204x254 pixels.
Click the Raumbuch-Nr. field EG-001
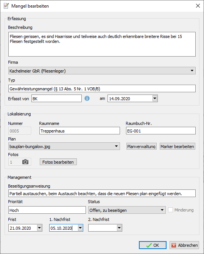point(161,131)
